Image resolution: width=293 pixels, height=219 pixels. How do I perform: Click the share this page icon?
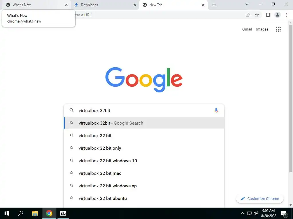click(248, 15)
